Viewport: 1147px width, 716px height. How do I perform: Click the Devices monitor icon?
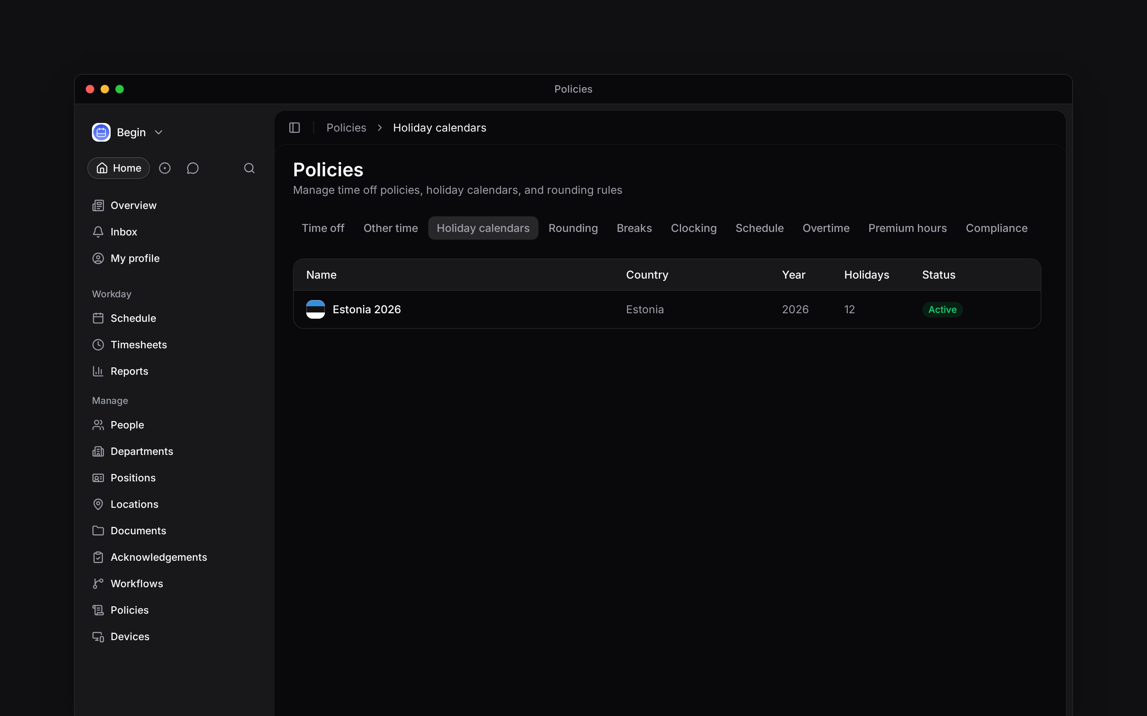click(98, 637)
